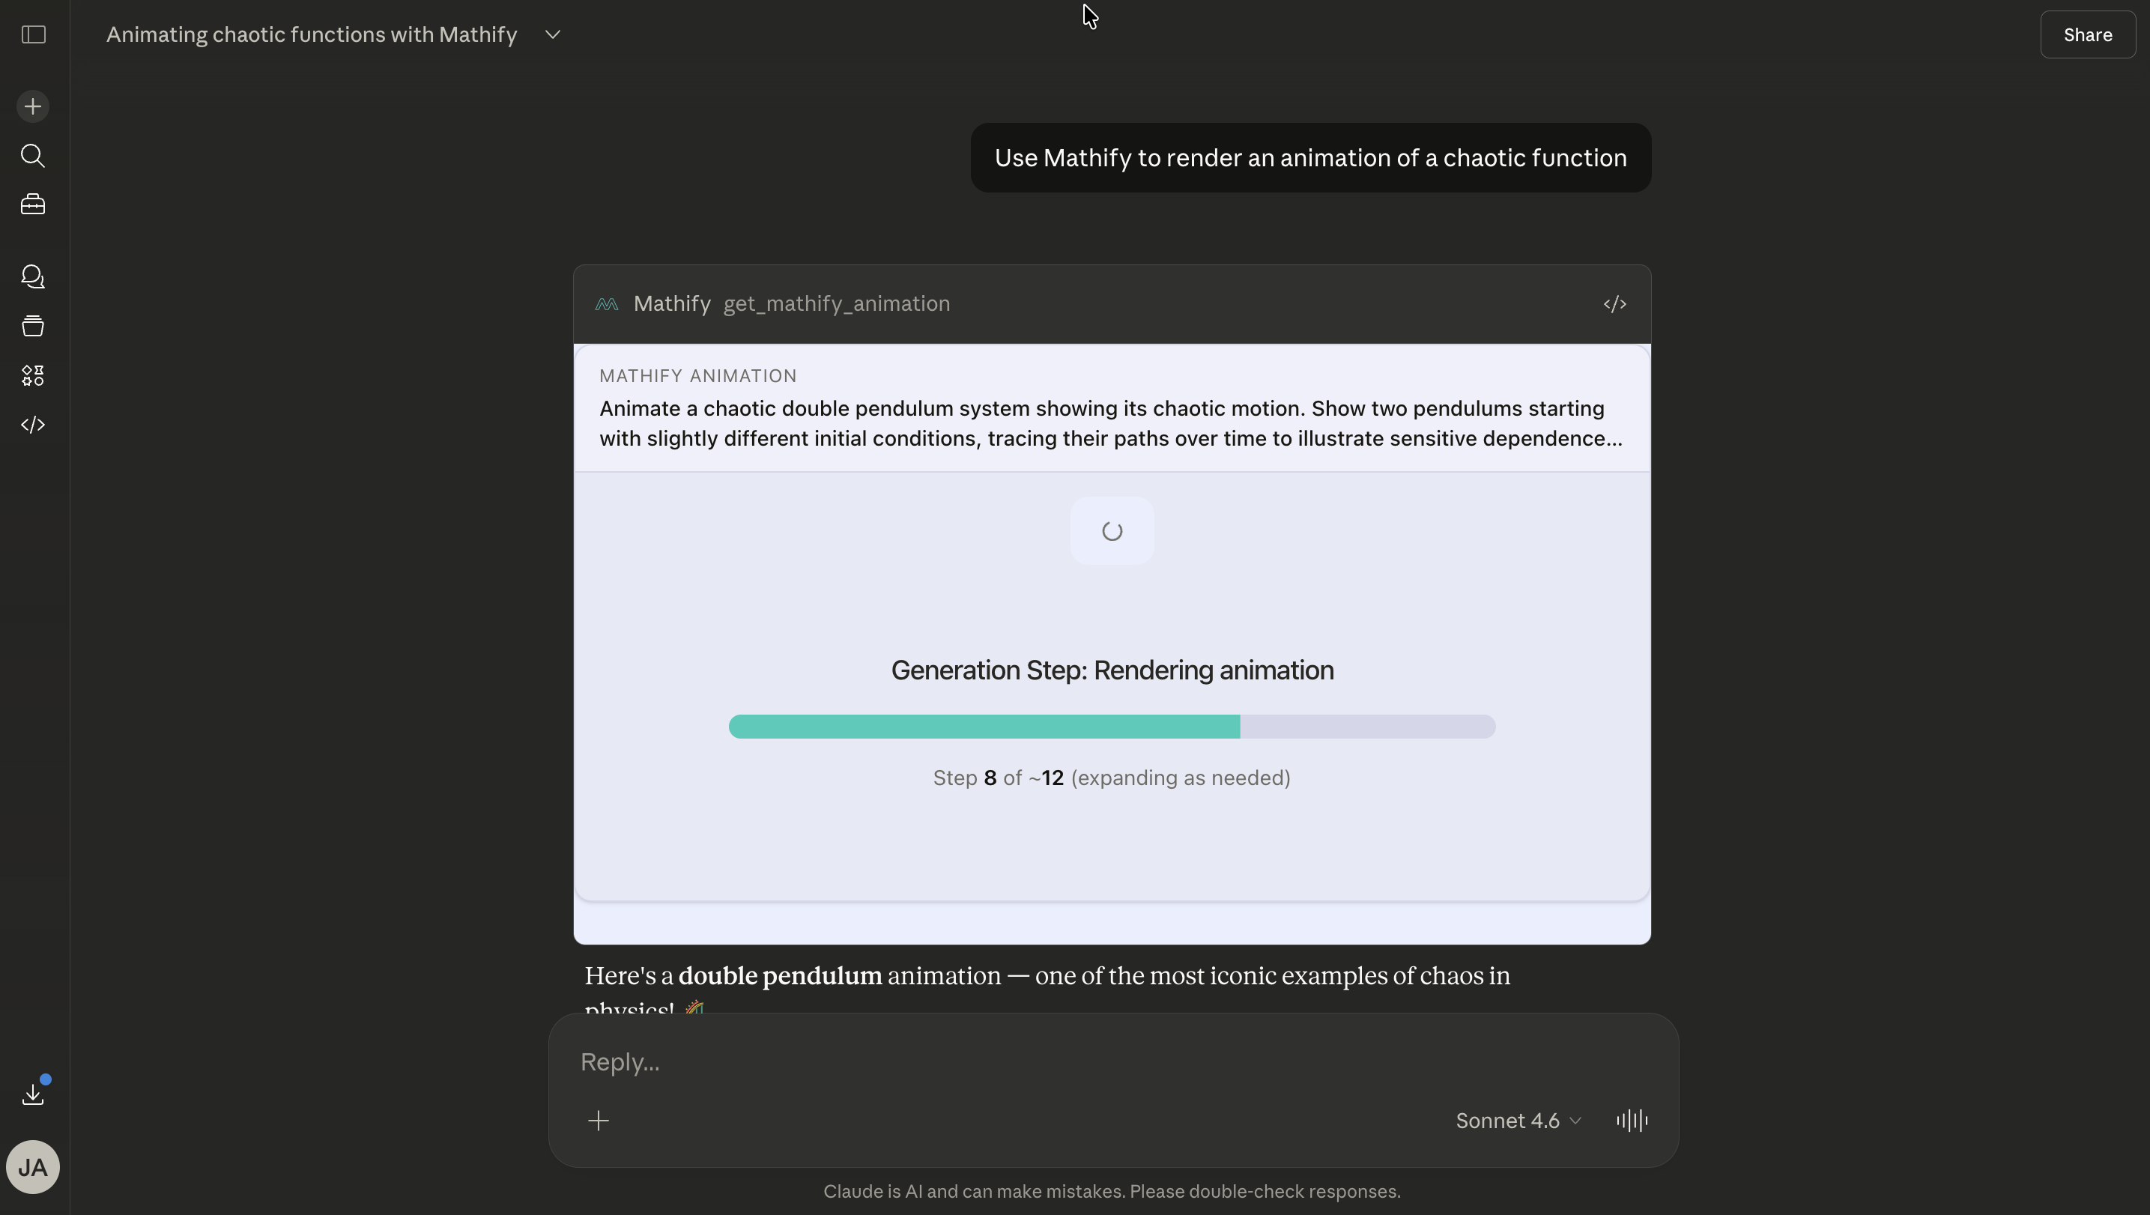Click the animation rendering progress bar
Screen dimensions: 2150x1215
point(1110,726)
